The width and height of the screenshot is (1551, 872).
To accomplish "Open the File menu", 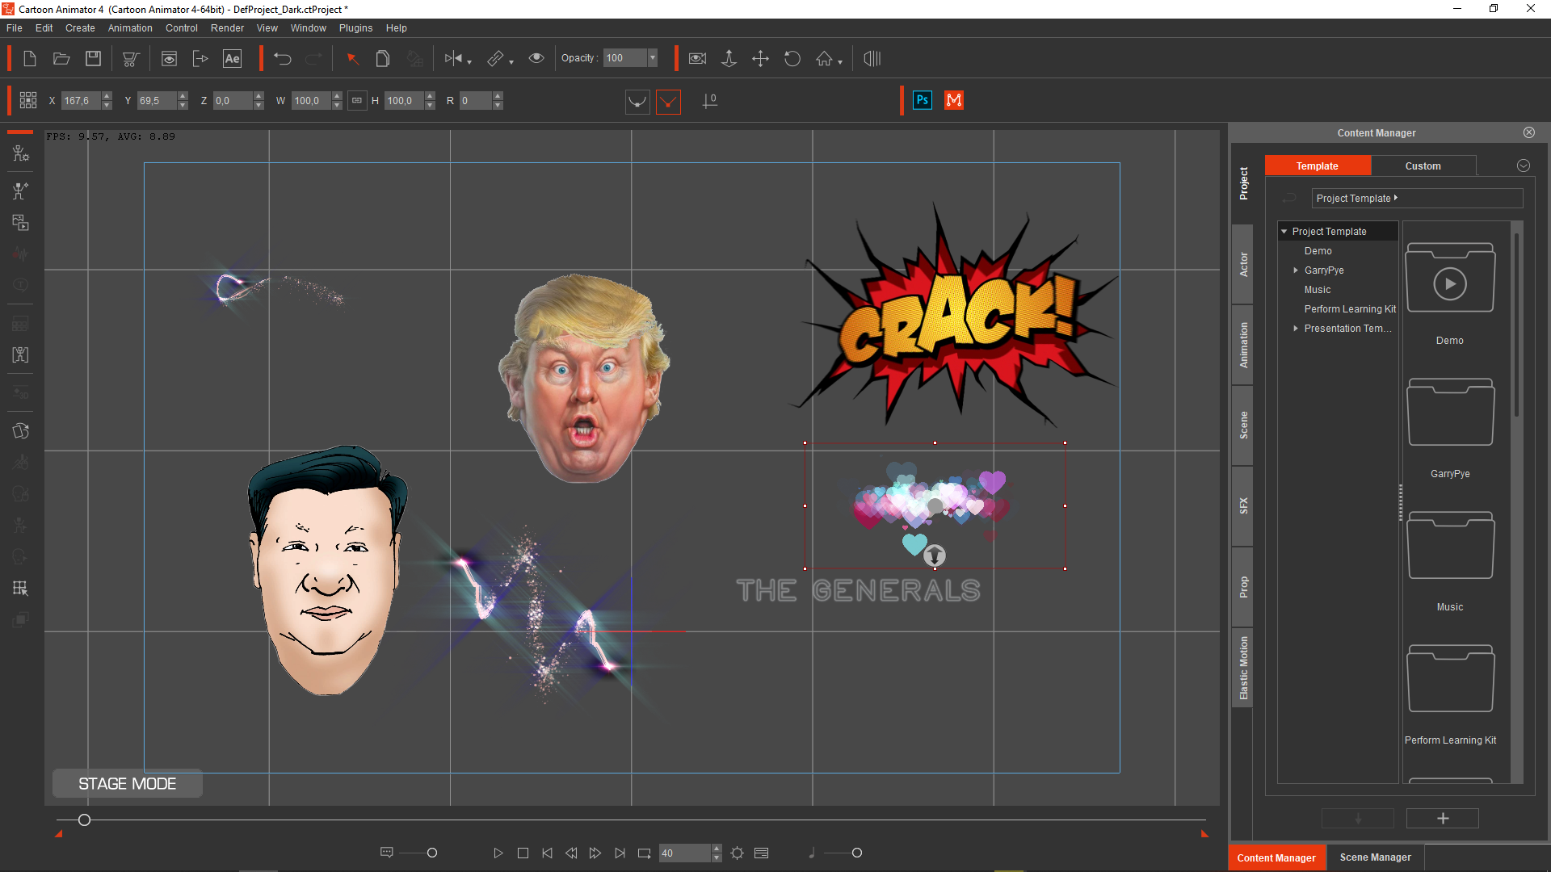I will (x=15, y=27).
